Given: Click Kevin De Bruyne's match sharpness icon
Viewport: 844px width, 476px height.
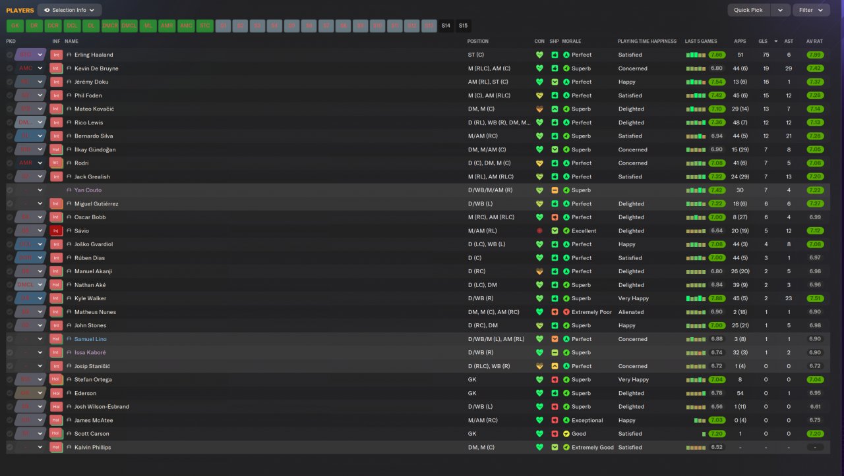Looking at the screenshot, I should point(555,68).
